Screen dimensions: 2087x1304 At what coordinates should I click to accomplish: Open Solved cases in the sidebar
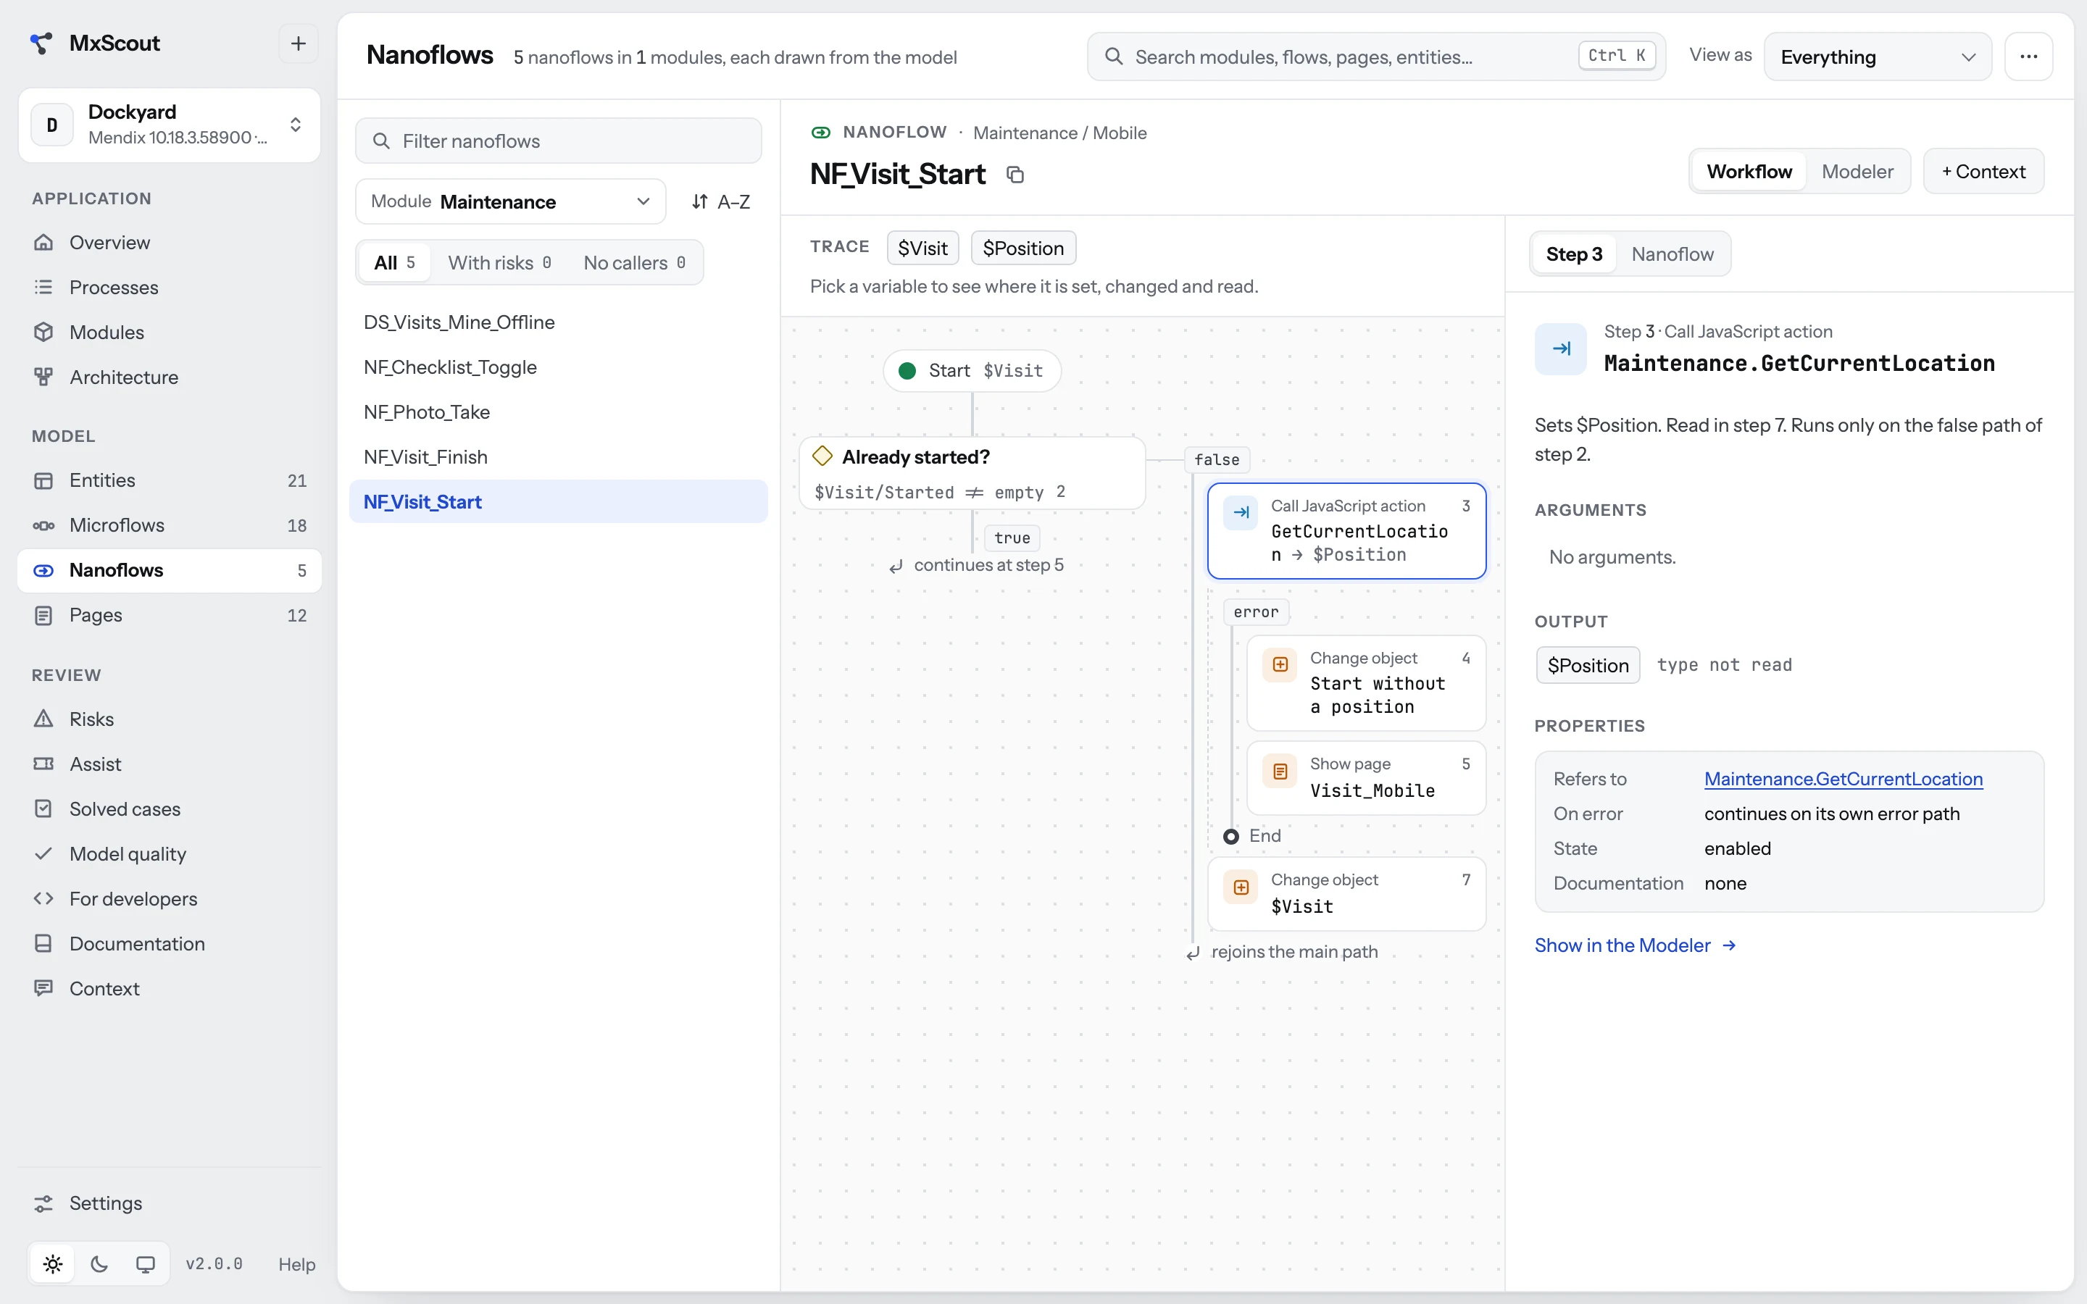(x=169, y=809)
